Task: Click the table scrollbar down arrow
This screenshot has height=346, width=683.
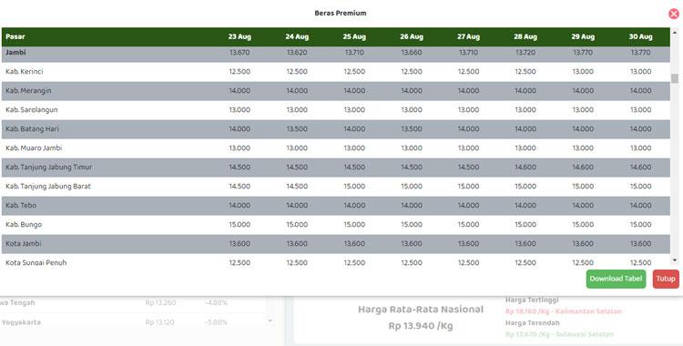Action: point(675,260)
